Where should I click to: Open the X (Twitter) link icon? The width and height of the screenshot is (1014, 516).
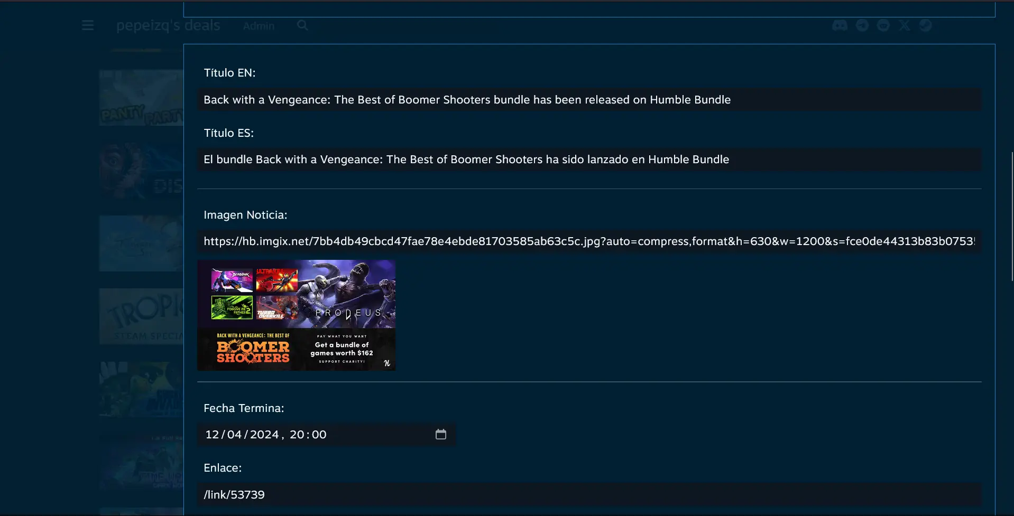pyautogui.click(x=905, y=25)
